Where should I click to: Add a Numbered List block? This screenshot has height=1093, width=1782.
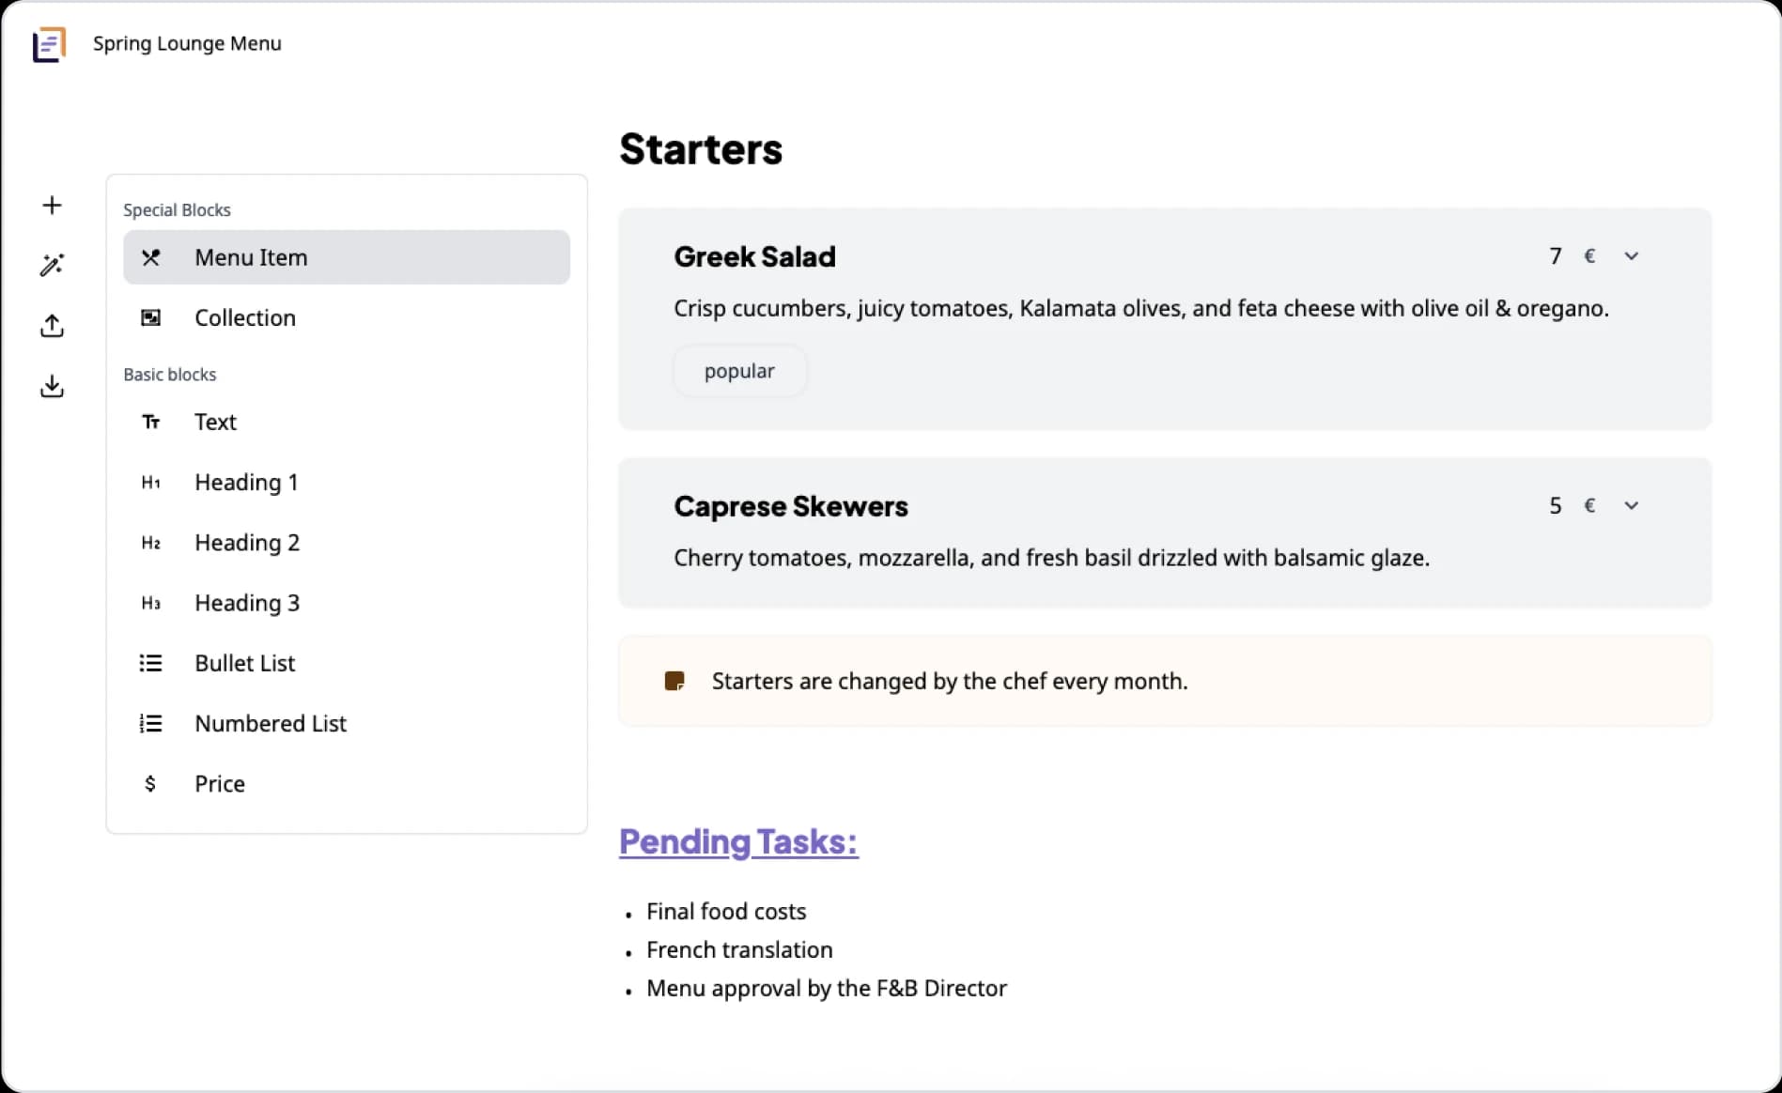(x=271, y=724)
